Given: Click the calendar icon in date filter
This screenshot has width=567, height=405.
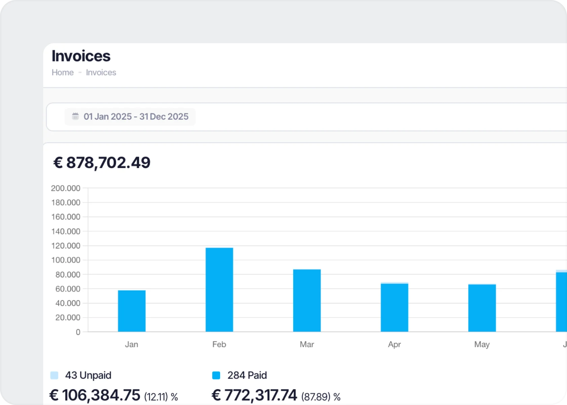Looking at the screenshot, I should click(75, 116).
